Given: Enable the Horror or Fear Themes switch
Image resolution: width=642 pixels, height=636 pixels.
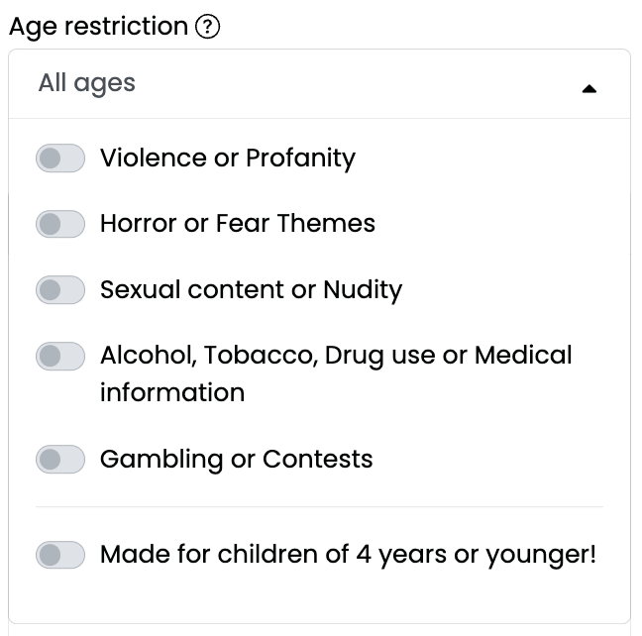Looking at the screenshot, I should pyautogui.click(x=60, y=224).
